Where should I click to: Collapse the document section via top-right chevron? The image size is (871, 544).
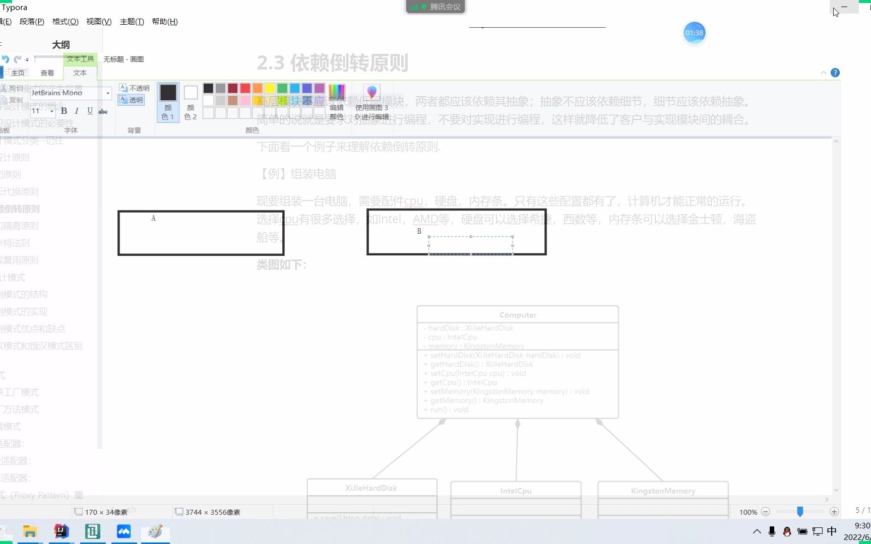tap(823, 72)
